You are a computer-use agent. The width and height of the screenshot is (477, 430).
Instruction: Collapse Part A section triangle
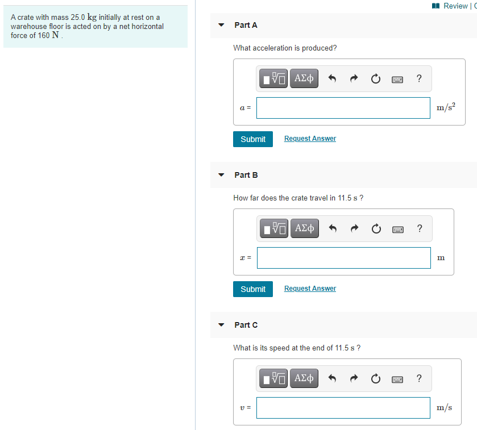(x=221, y=25)
